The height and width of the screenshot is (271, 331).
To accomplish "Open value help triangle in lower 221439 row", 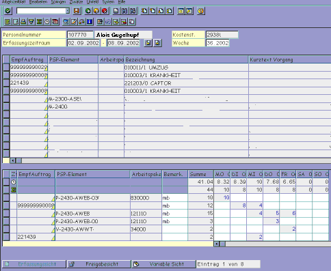I will point(53,238).
